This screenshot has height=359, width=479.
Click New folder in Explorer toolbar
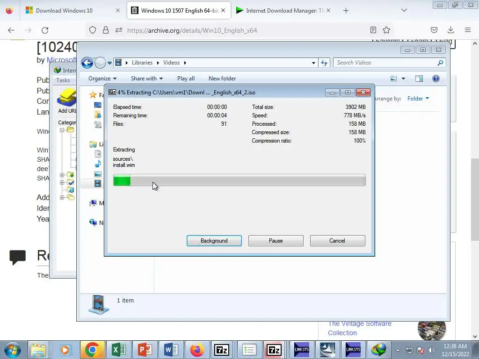[222, 79]
